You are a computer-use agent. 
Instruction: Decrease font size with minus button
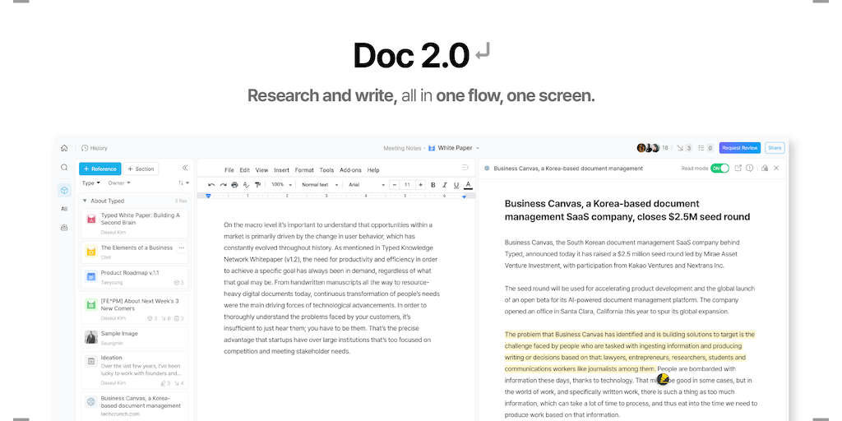395,185
